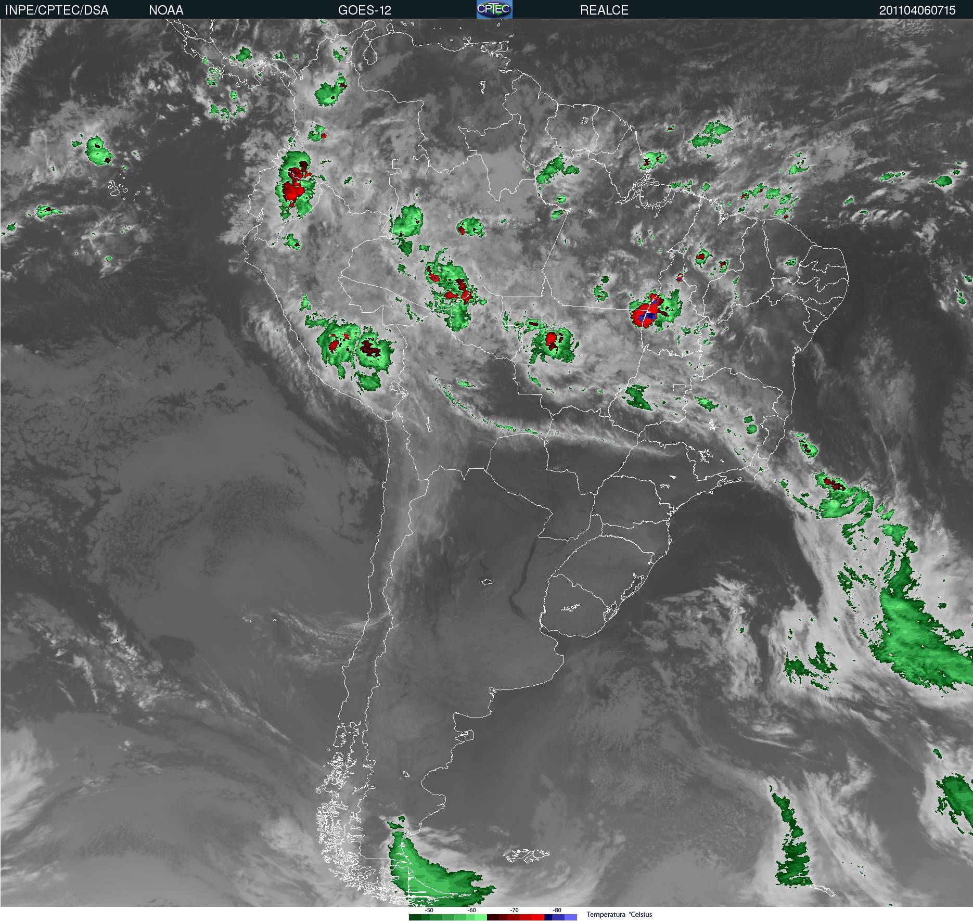
Task: Click the bright red legend swatch
Action: pos(538,917)
